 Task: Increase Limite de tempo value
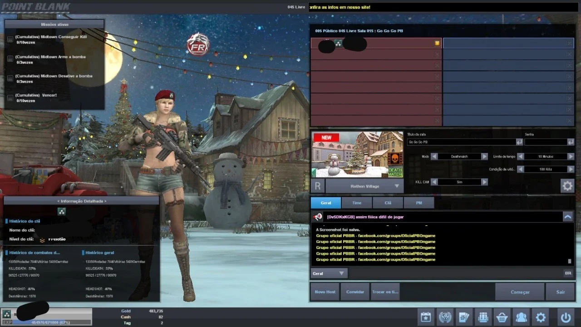571,156
